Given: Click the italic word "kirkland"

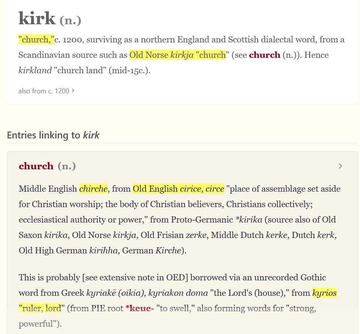Looking at the screenshot, I should coord(35,70).
